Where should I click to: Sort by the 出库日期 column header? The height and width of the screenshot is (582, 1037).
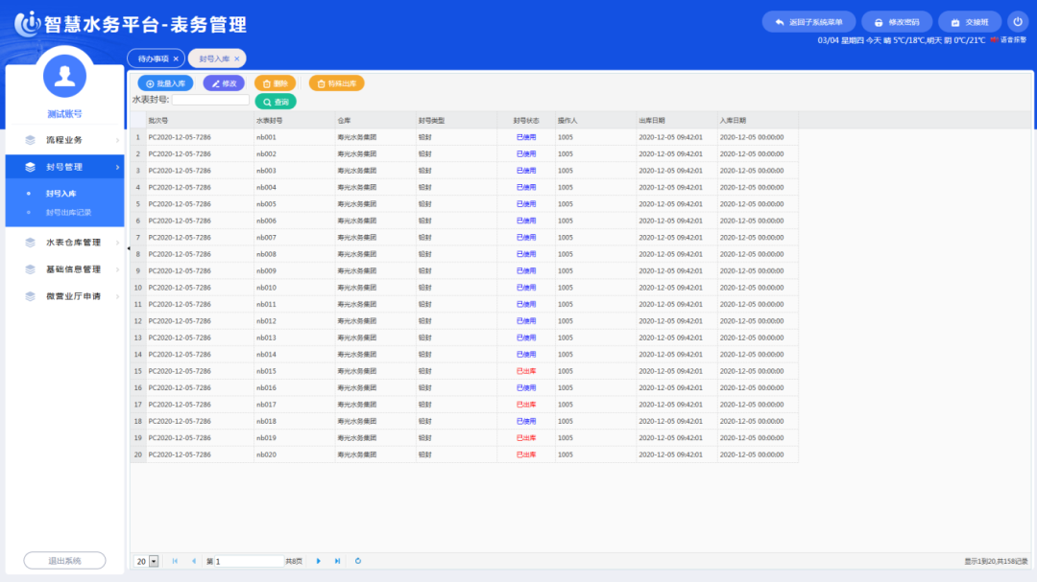click(x=677, y=120)
